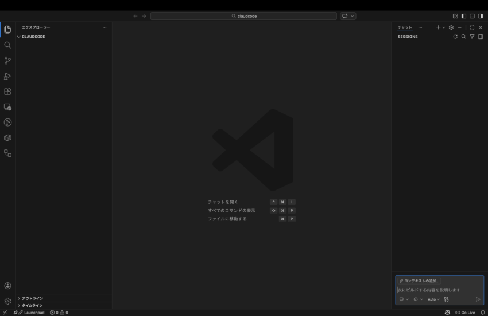Image resolution: width=488 pixels, height=316 pixels.
Task: Expand the アウトライン section
Action: [x=33, y=298]
